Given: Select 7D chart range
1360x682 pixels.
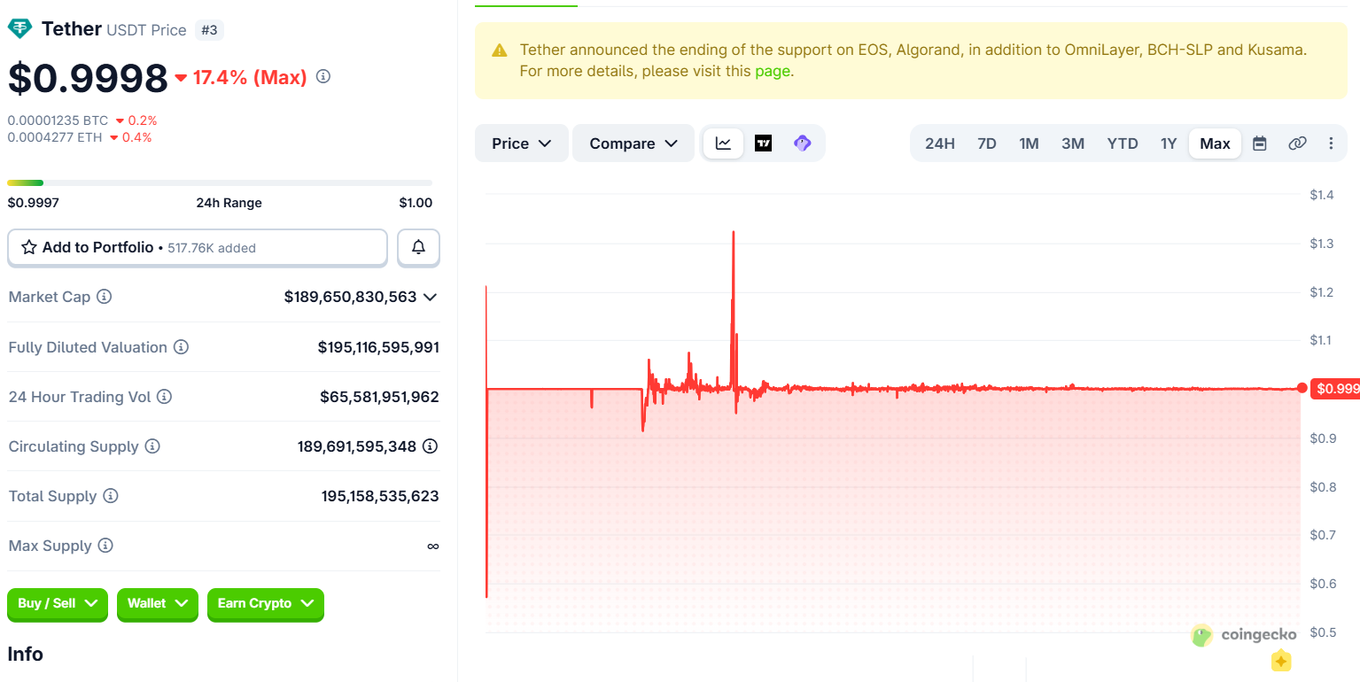Looking at the screenshot, I should point(987,143).
